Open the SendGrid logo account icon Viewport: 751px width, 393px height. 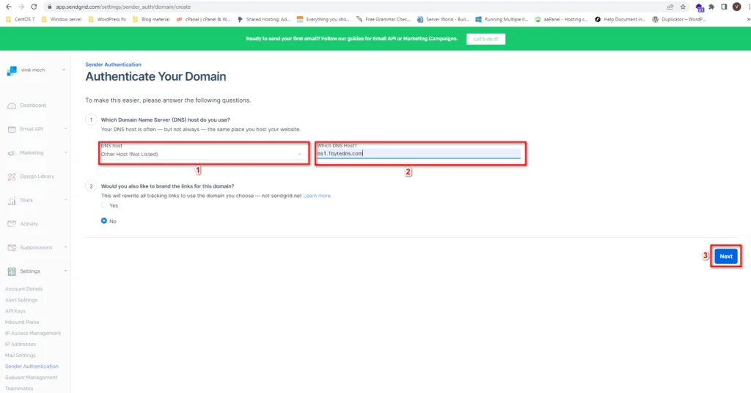tap(12, 71)
